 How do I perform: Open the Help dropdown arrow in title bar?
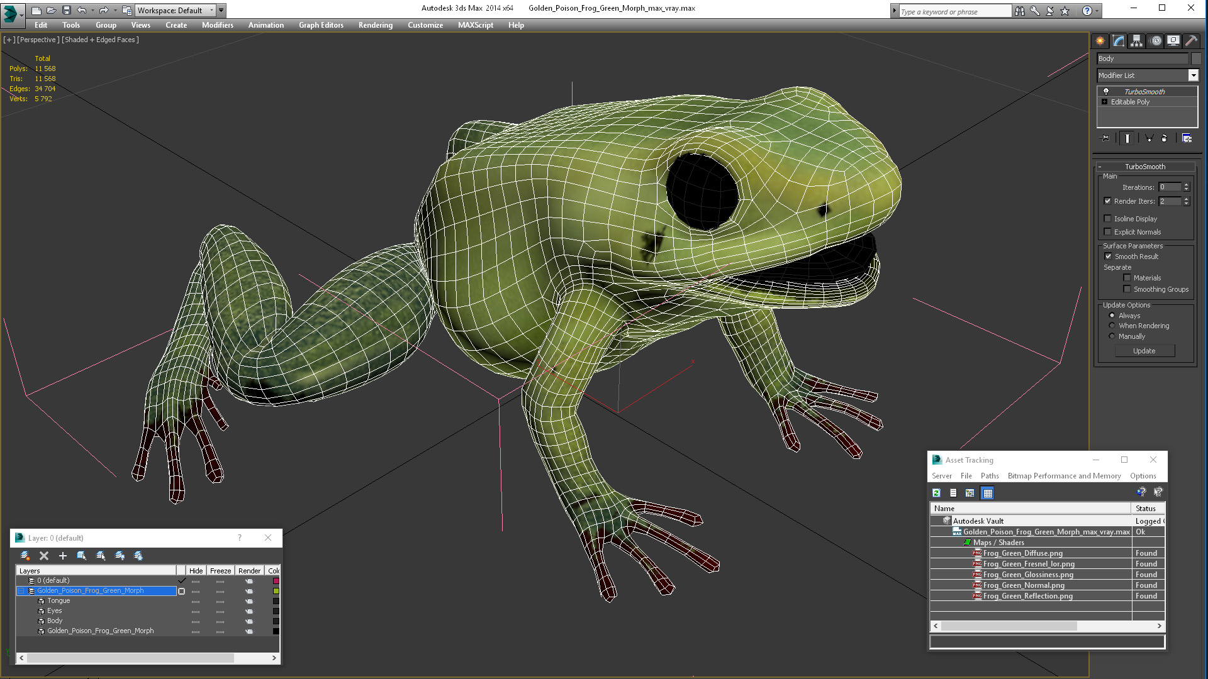point(1097,11)
